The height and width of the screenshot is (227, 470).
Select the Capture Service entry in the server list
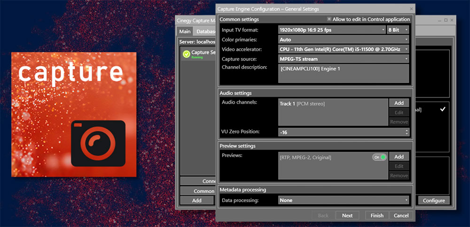199,54
